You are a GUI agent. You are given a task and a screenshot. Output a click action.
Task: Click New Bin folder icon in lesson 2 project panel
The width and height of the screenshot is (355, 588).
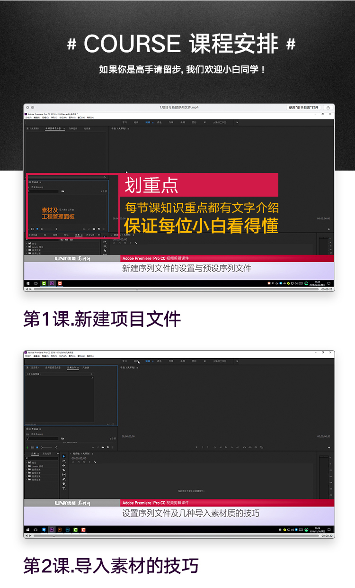(x=103, y=447)
